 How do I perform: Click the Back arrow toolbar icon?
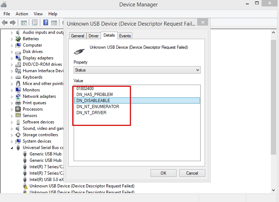coord(5,22)
